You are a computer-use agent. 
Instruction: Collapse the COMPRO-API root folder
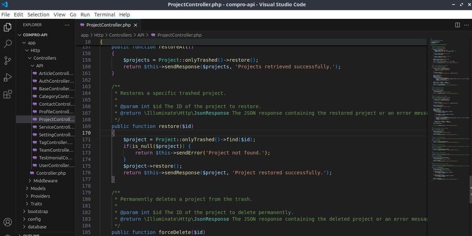click(x=45, y=35)
